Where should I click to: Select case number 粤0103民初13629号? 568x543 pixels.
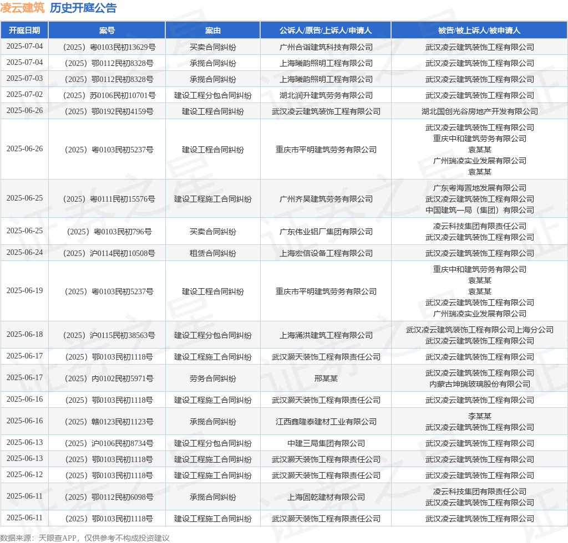click(109, 48)
